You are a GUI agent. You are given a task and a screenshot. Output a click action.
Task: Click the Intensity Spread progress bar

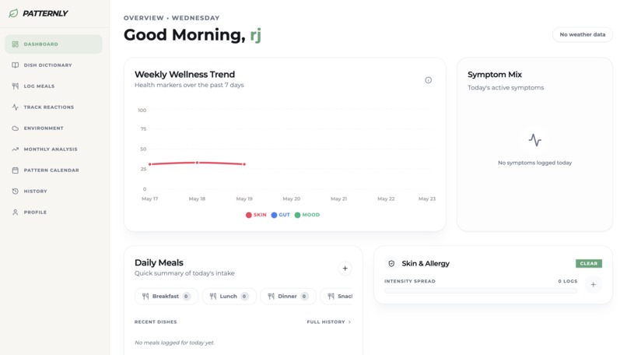click(x=481, y=290)
